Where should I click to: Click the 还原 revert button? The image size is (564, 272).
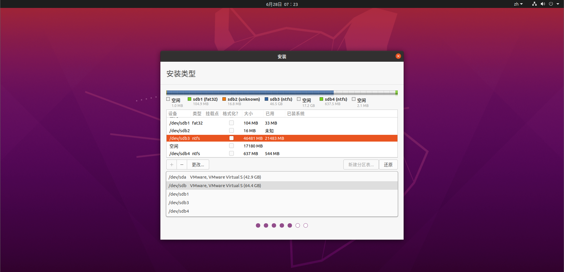[x=388, y=165]
